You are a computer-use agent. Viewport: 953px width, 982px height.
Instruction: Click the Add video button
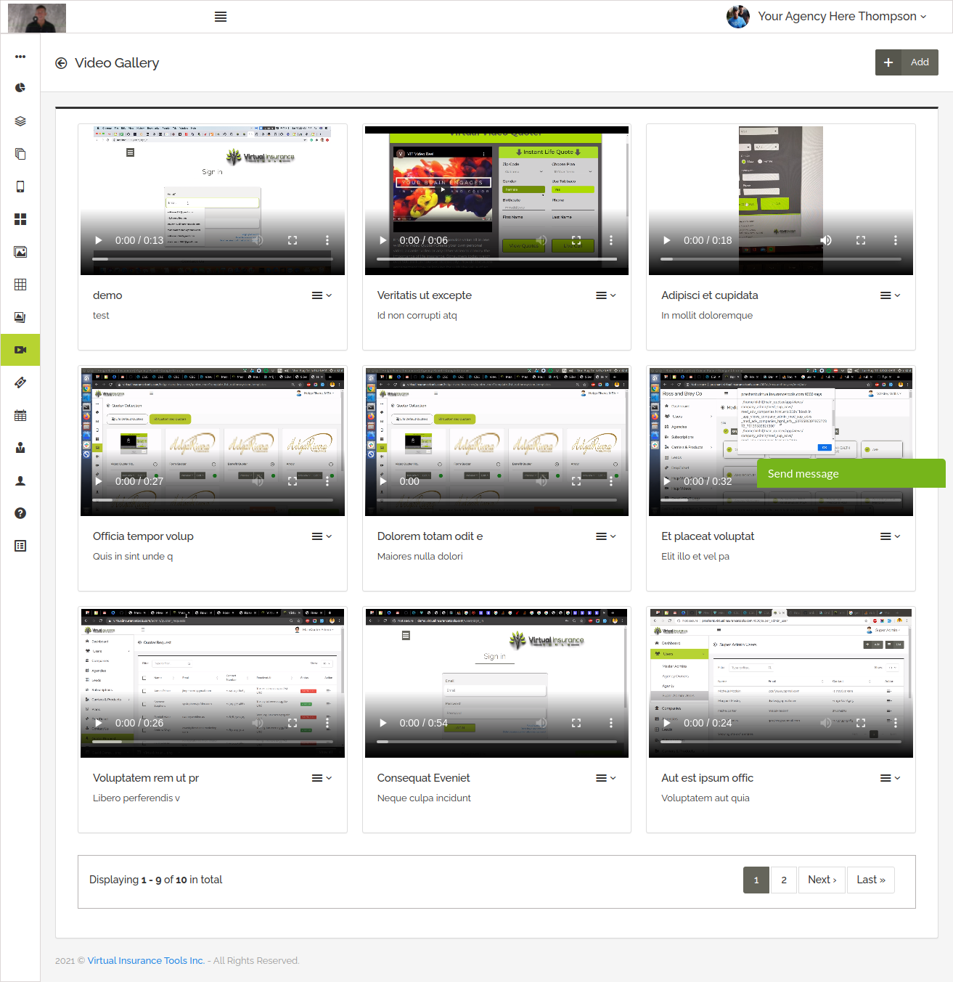907,62
